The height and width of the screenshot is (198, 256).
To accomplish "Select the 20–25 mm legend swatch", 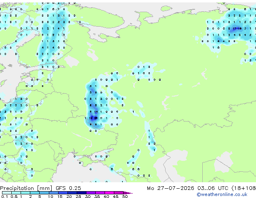I will pyautogui.click(x=72, y=193).
